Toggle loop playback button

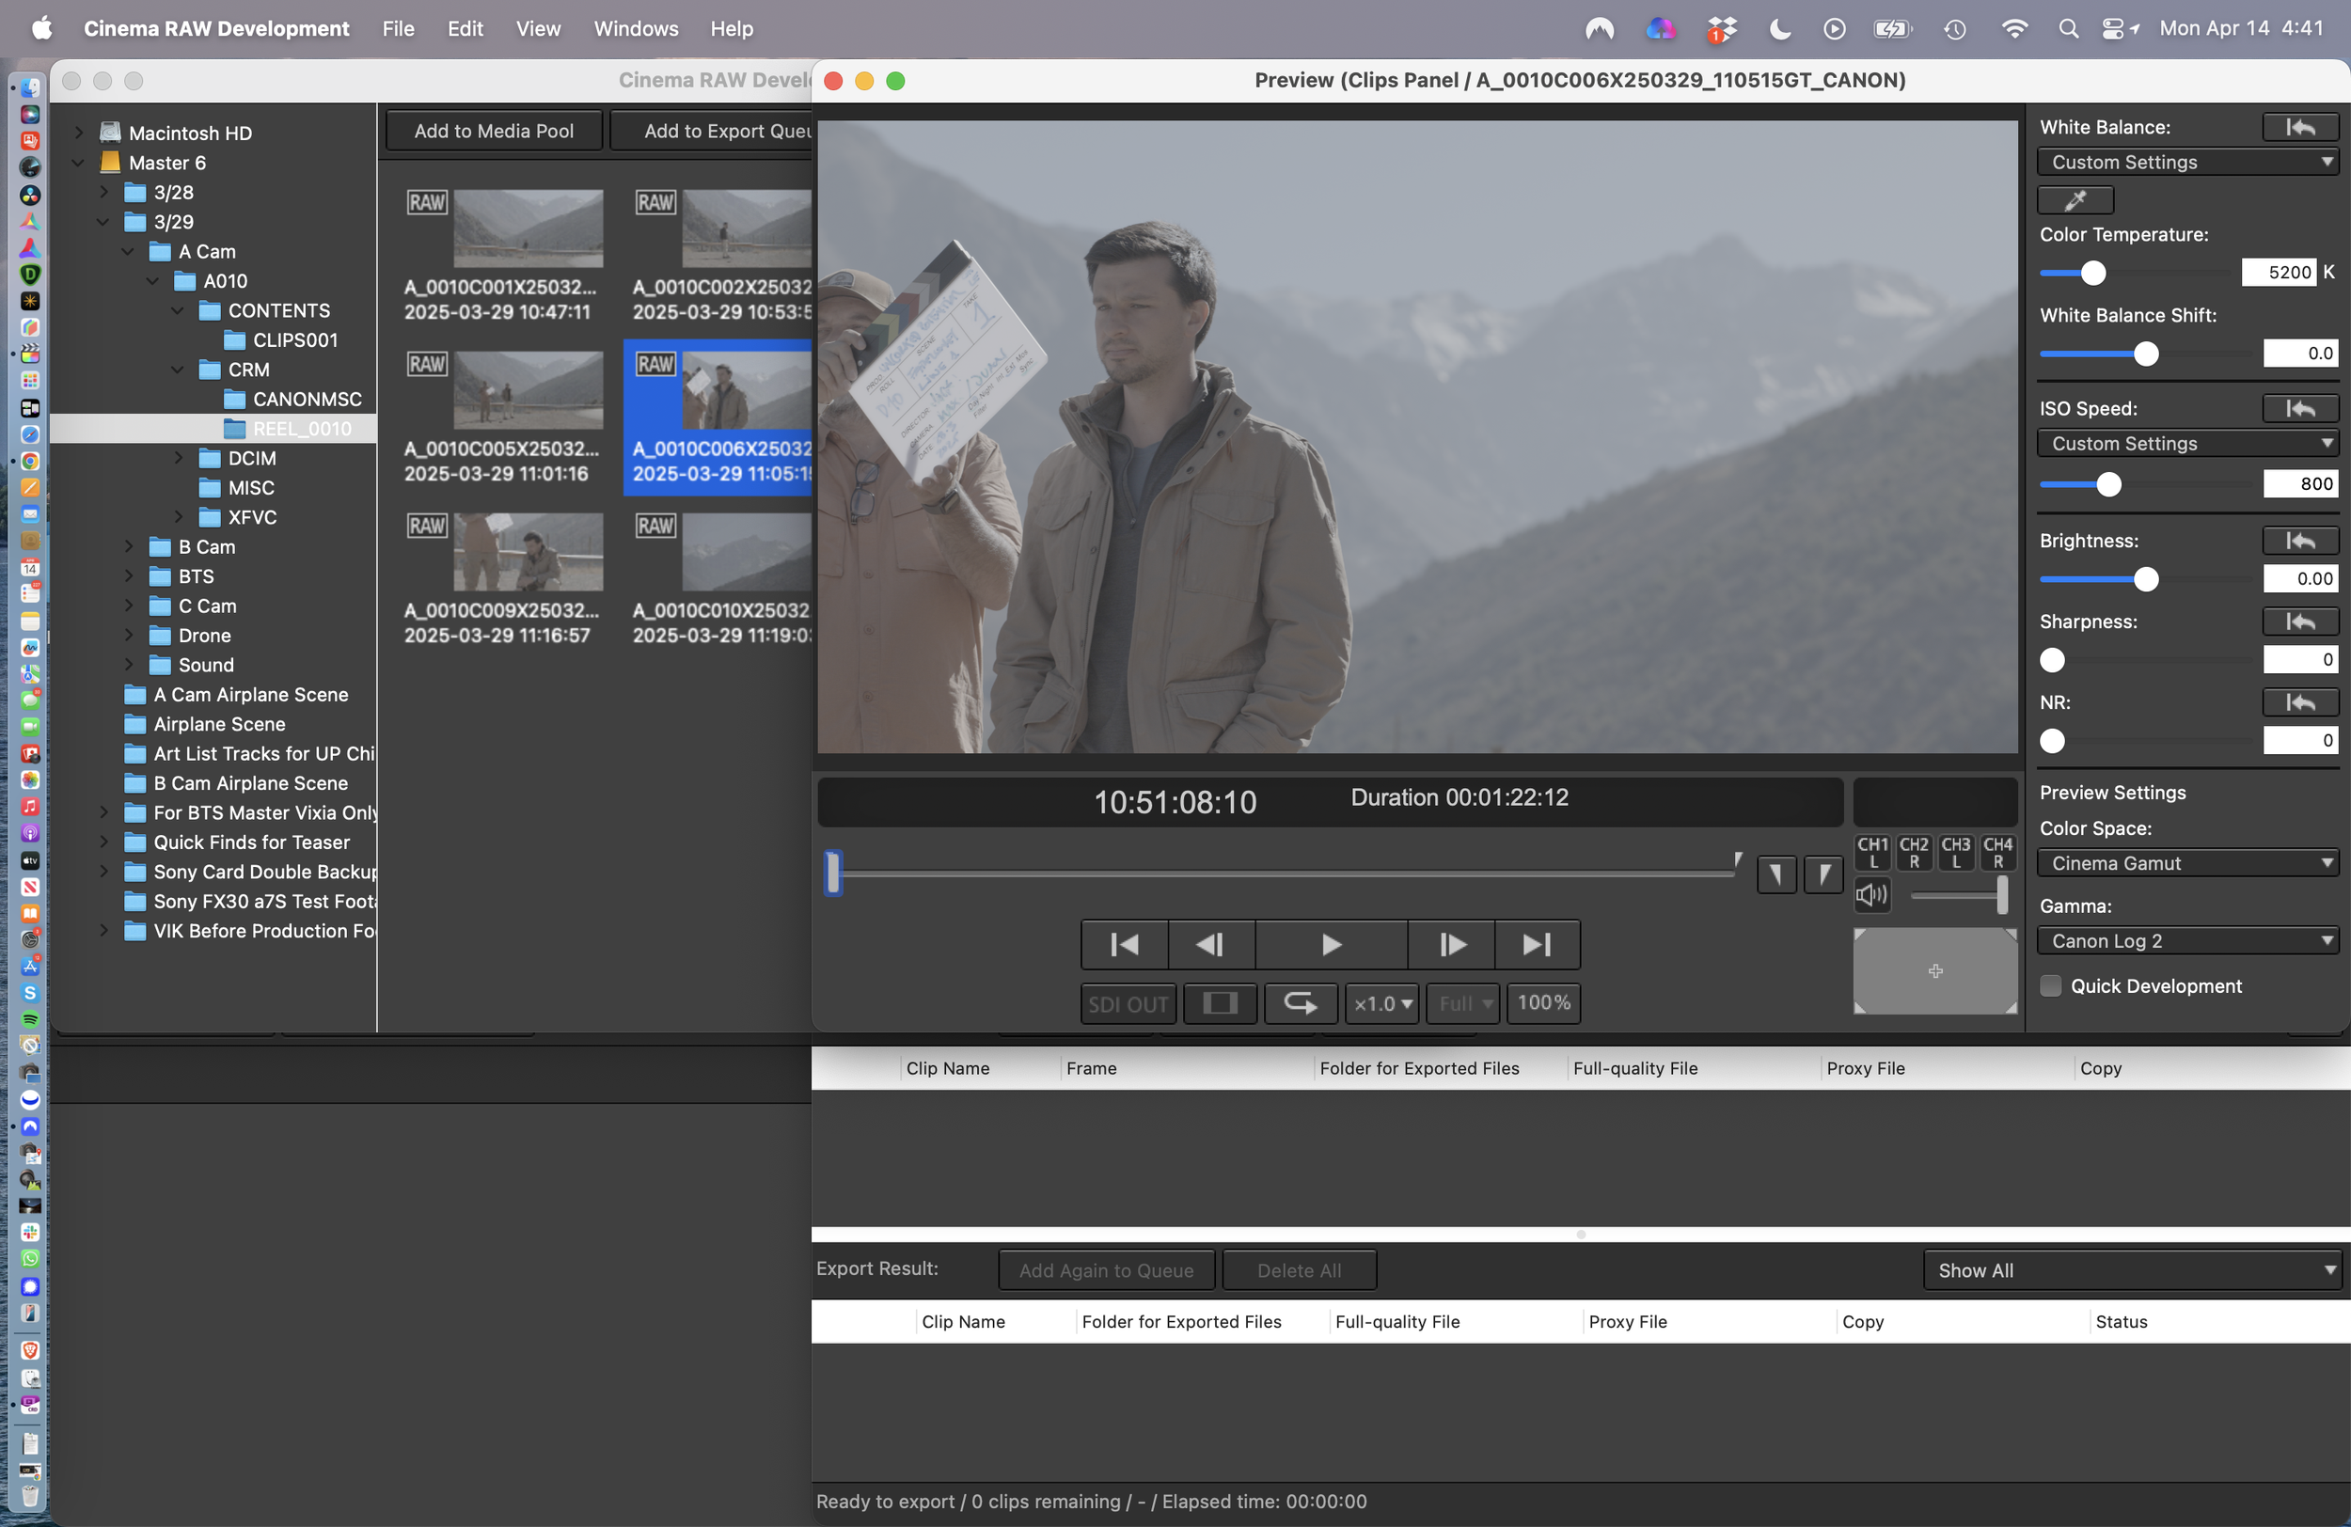tap(1300, 1003)
